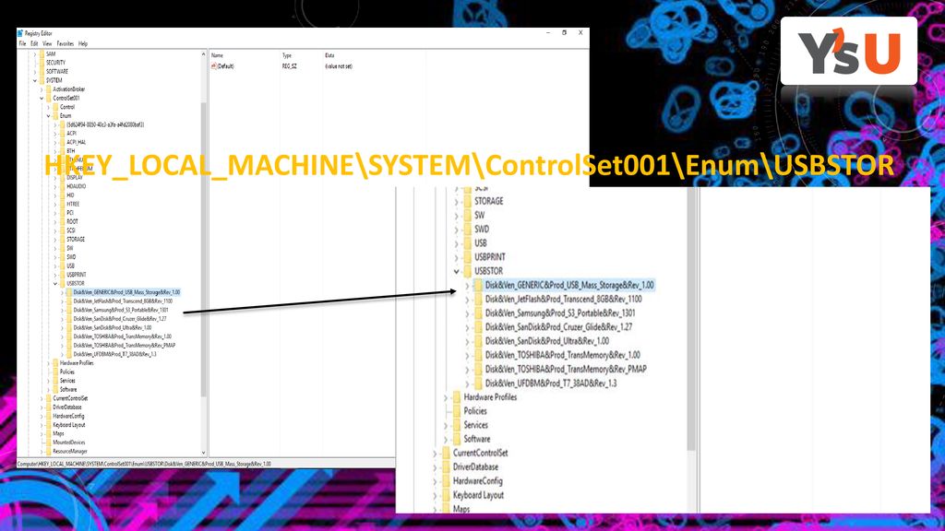Collapse the Enum key chevron
The height and width of the screenshot is (531, 945).
pos(48,115)
